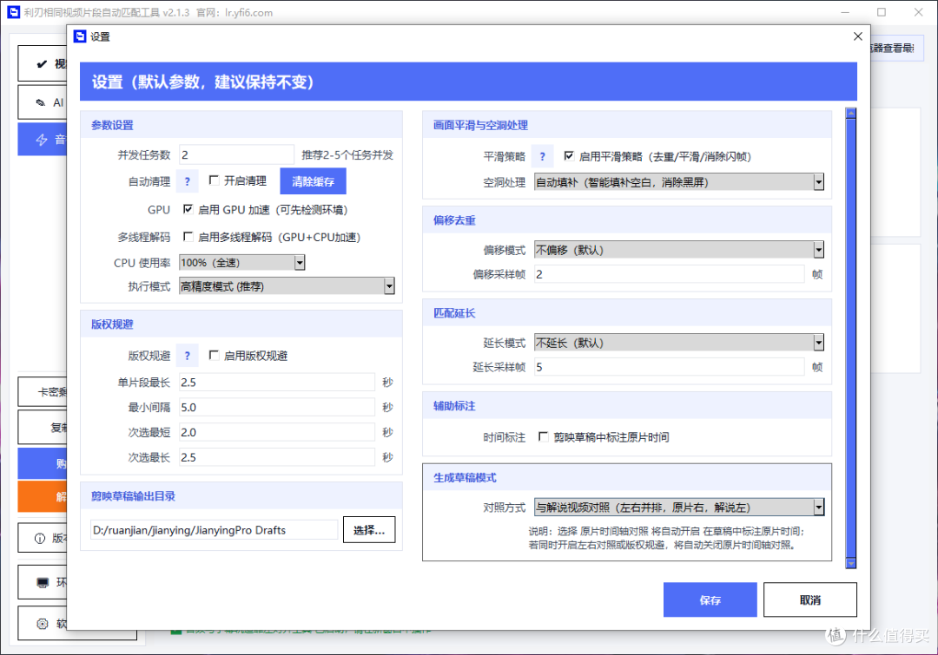Click the 保存 button

(x=710, y=600)
